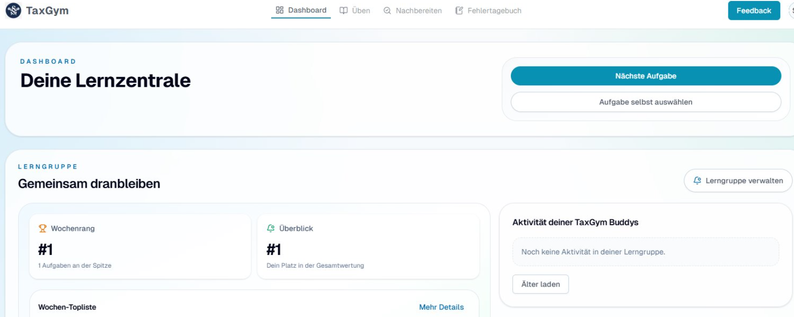The image size is (794, 317).
Task: Click Älter laden button
Action: [541, 284]
